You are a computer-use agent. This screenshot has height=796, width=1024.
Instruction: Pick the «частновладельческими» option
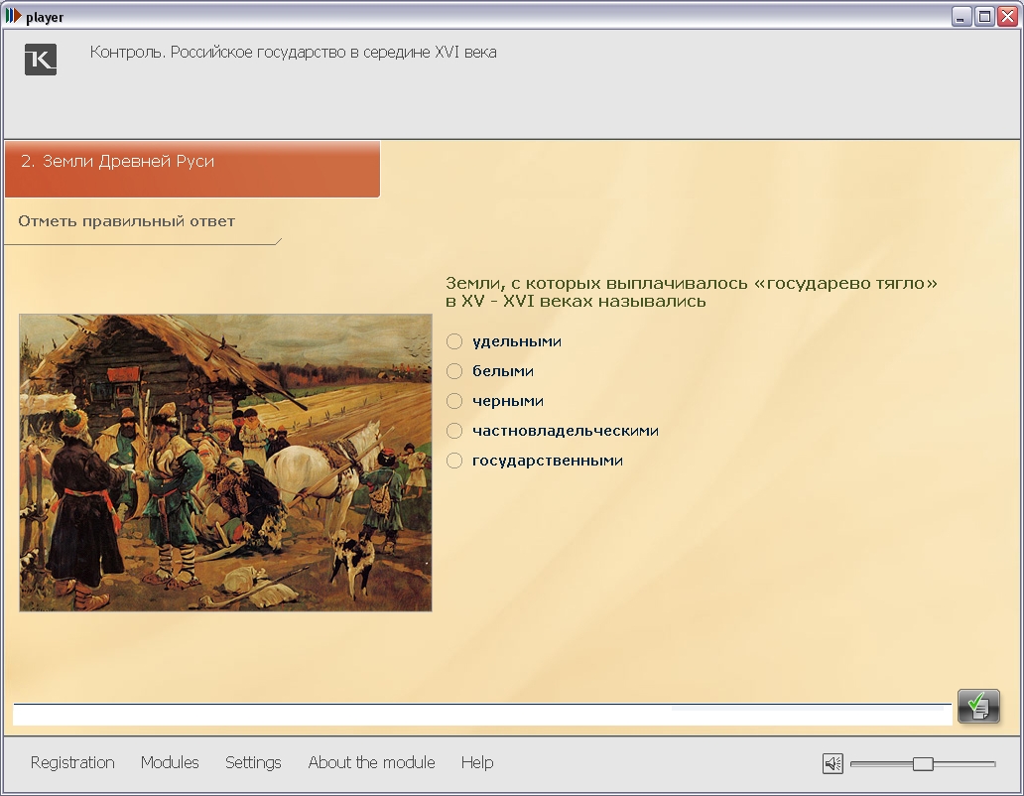(x=455, y=431)
